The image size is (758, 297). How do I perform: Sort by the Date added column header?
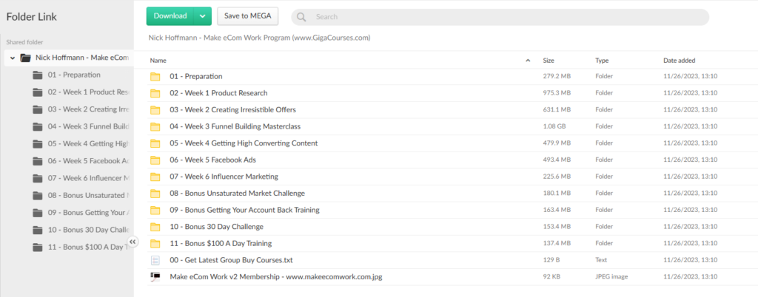tap(679, 61)
